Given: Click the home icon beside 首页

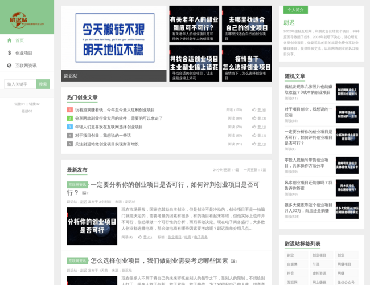Looking at the screenshot, I should point(9,40).
